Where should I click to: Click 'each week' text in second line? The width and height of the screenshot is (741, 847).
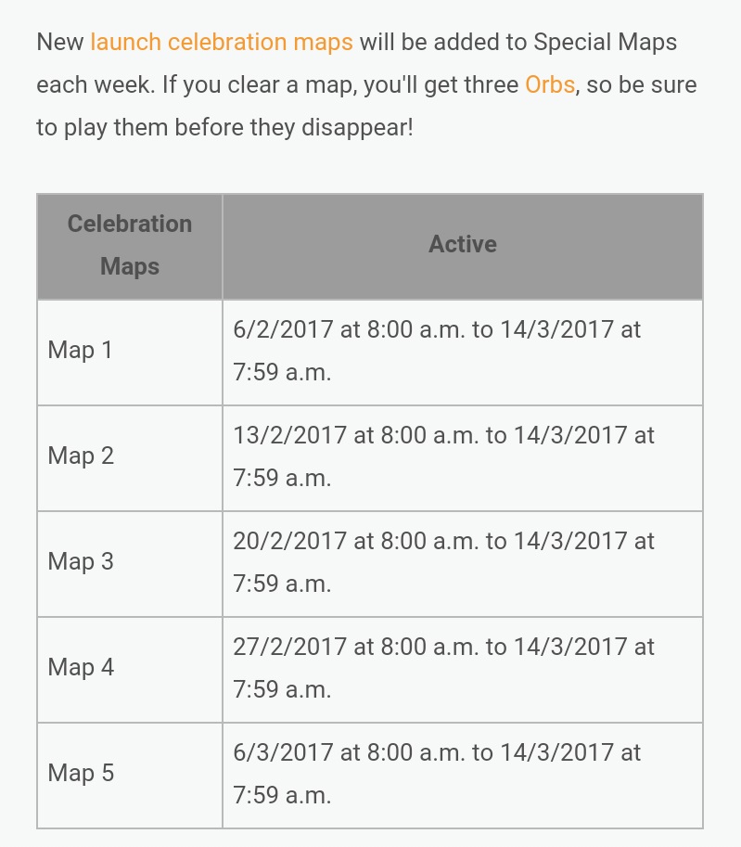pyautogui.click(x=95, y=84)
